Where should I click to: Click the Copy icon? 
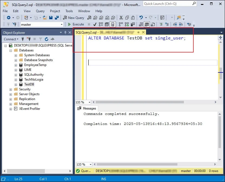click(x=127, y=18)
